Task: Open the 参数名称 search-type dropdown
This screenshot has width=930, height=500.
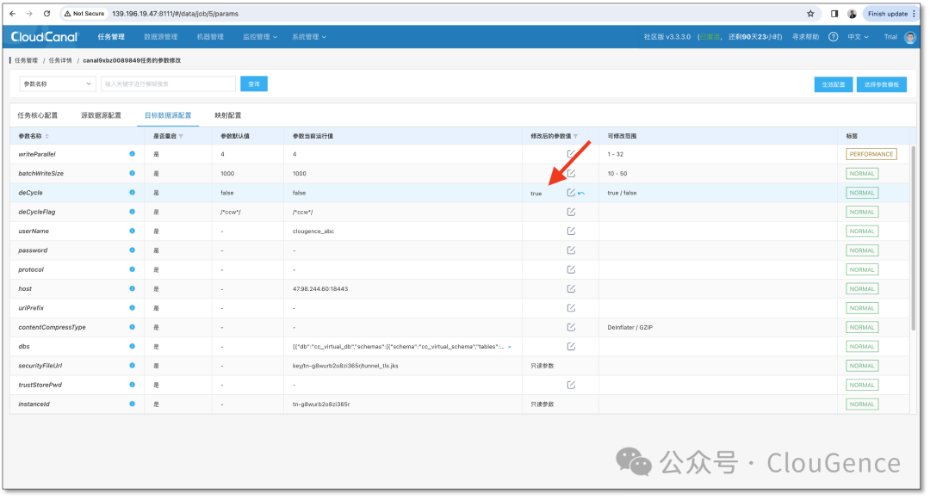Action: (x=58, y=84)
